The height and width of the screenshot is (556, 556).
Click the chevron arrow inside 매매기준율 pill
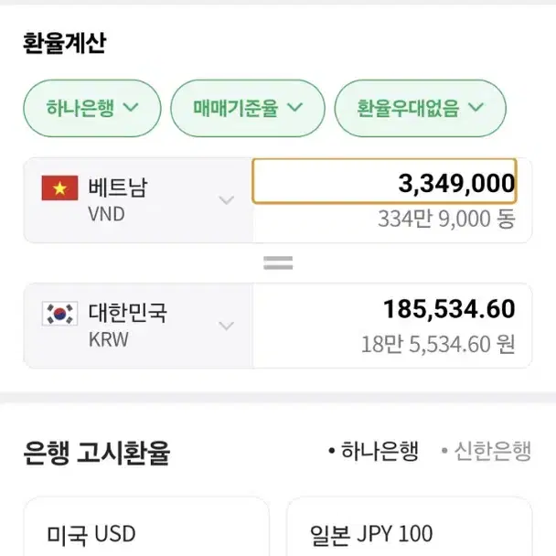(294, 107)
